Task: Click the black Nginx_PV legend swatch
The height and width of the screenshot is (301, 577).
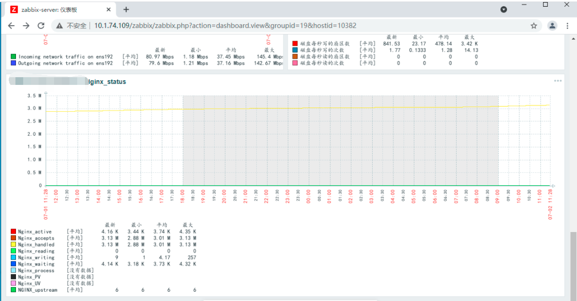Action: click(13, 277)
